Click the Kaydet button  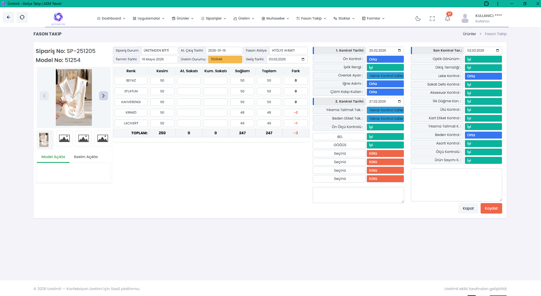click(x=491, y=208)
